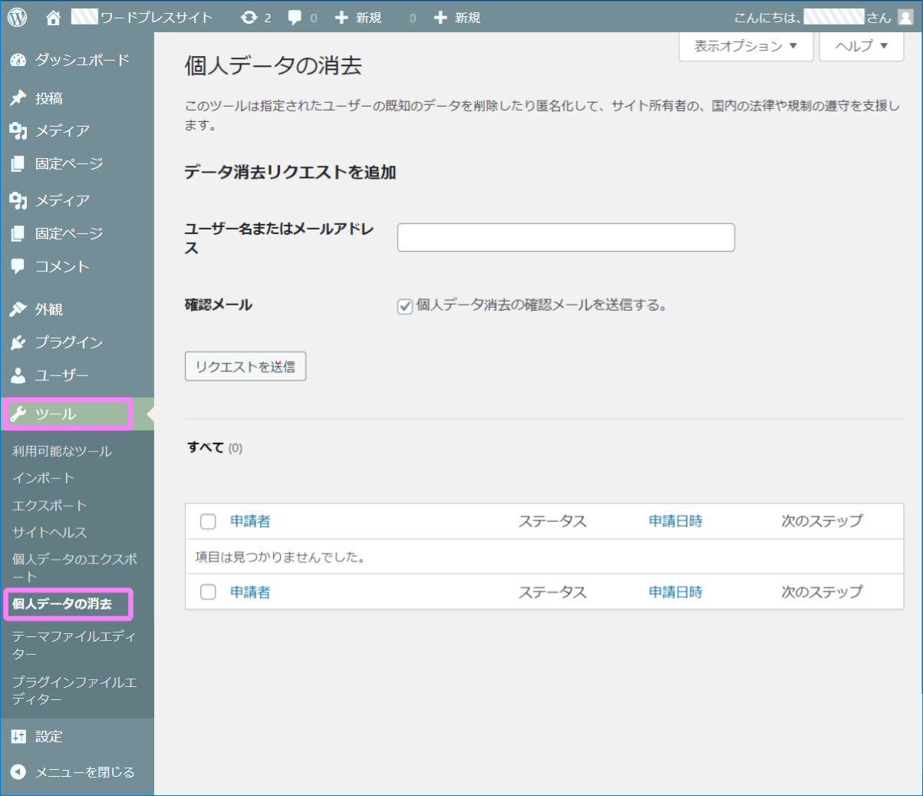Click the username or email input field
This screenshot has height=796, width=923.
coord(565,237)
